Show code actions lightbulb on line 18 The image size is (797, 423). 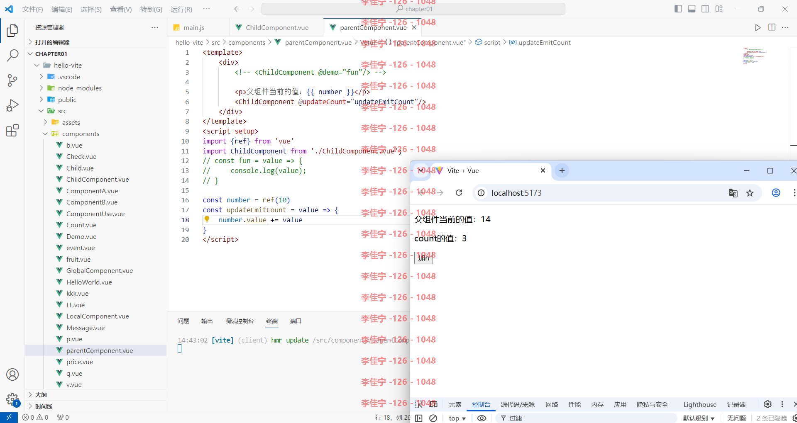coord(207,219)
